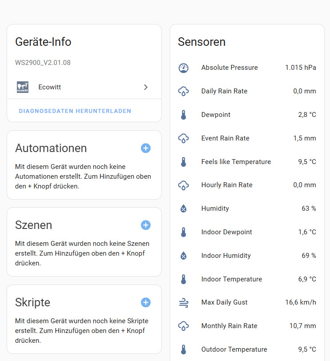Select the Outdoor Temperature sensor row
This screenshot has width=330, height=361.
234,349
